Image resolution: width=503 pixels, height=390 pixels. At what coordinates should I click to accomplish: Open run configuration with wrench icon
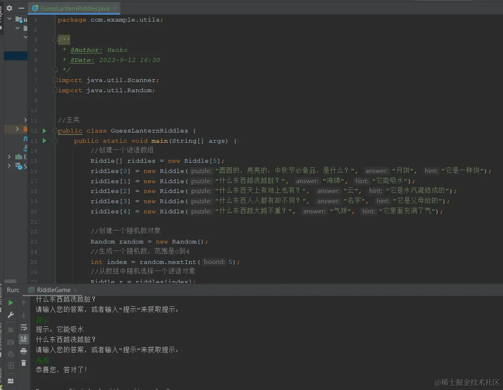tap(11, 315)
